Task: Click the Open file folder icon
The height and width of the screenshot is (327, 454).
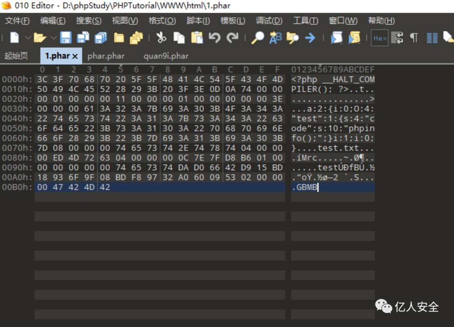Action: (x=40, y=38)
